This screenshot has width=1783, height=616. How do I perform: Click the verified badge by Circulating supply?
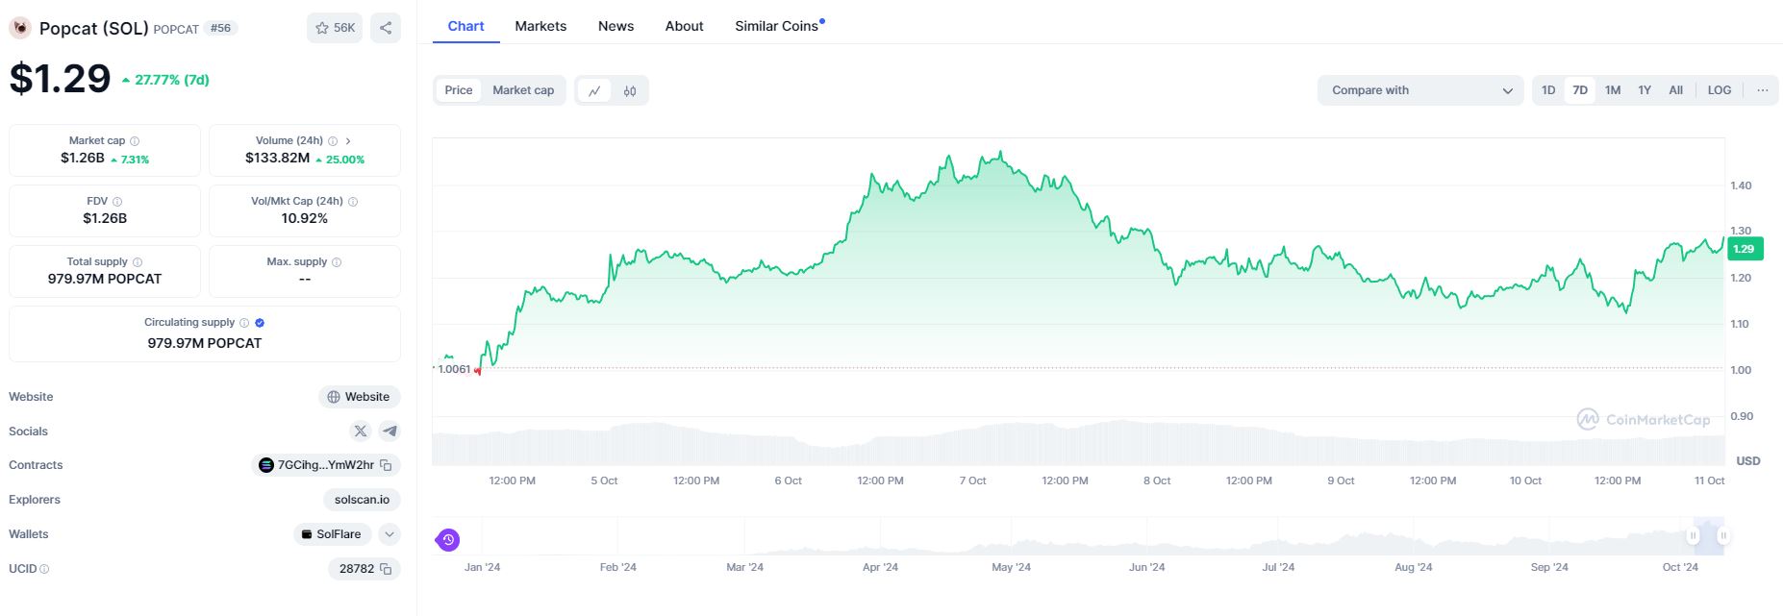[260, 323]
